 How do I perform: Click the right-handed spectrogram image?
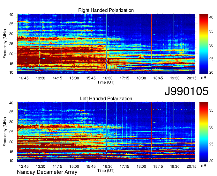pyautogui.click(x=106, y=44)
